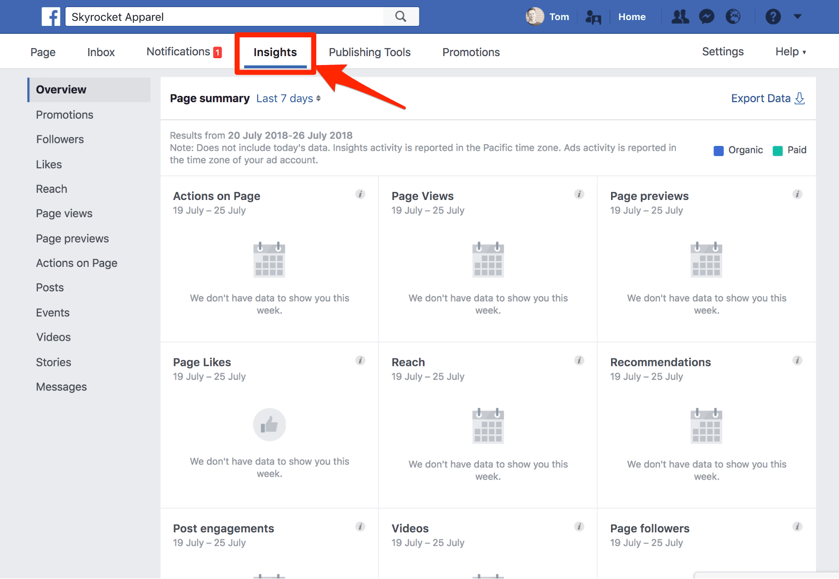839x579 pixels.
Task: Click the blue Organic legend swatch
Action: 718,150
